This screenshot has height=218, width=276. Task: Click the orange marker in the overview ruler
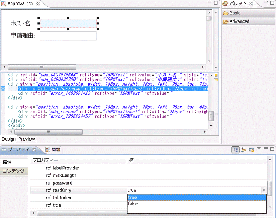[216, 75]
